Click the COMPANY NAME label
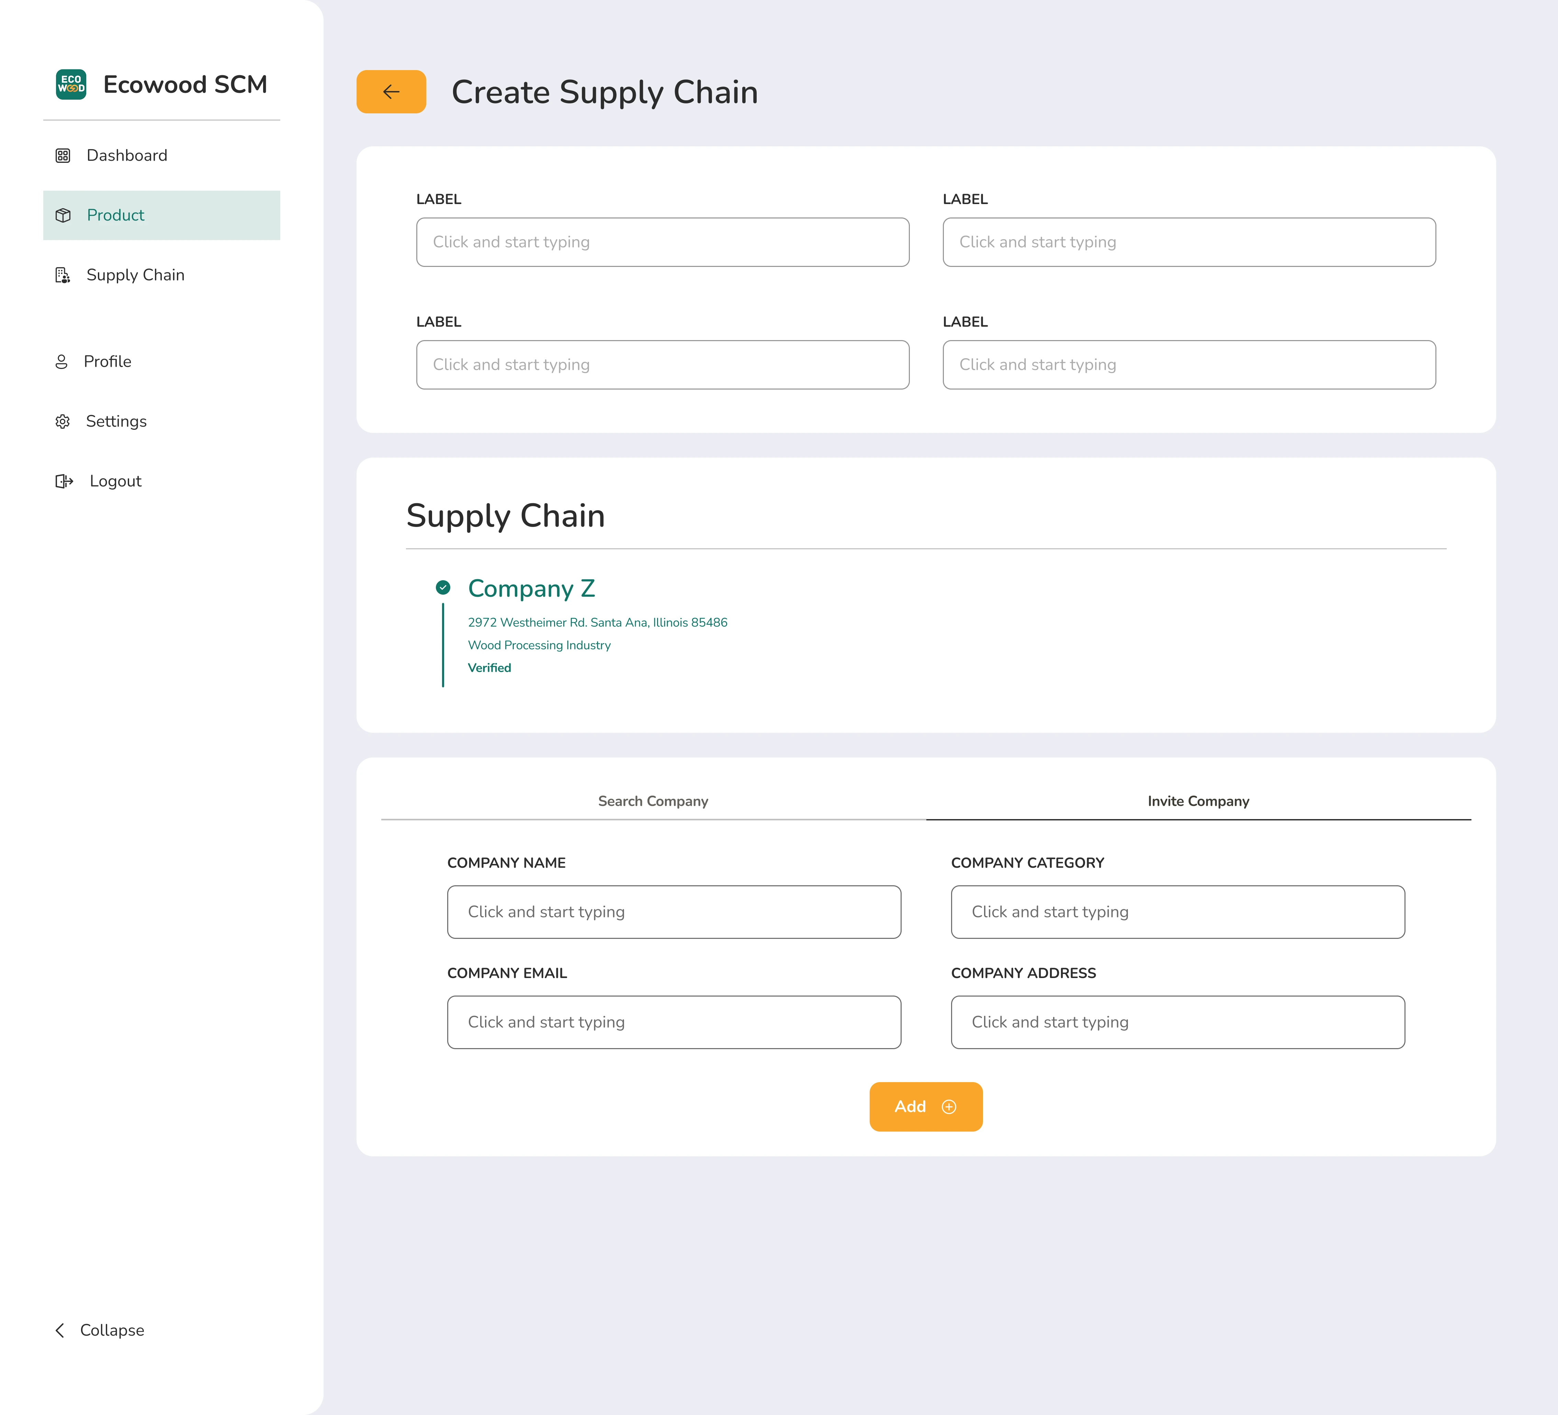Viewport: 1558px width, 1415px height. tap(506, 863)
